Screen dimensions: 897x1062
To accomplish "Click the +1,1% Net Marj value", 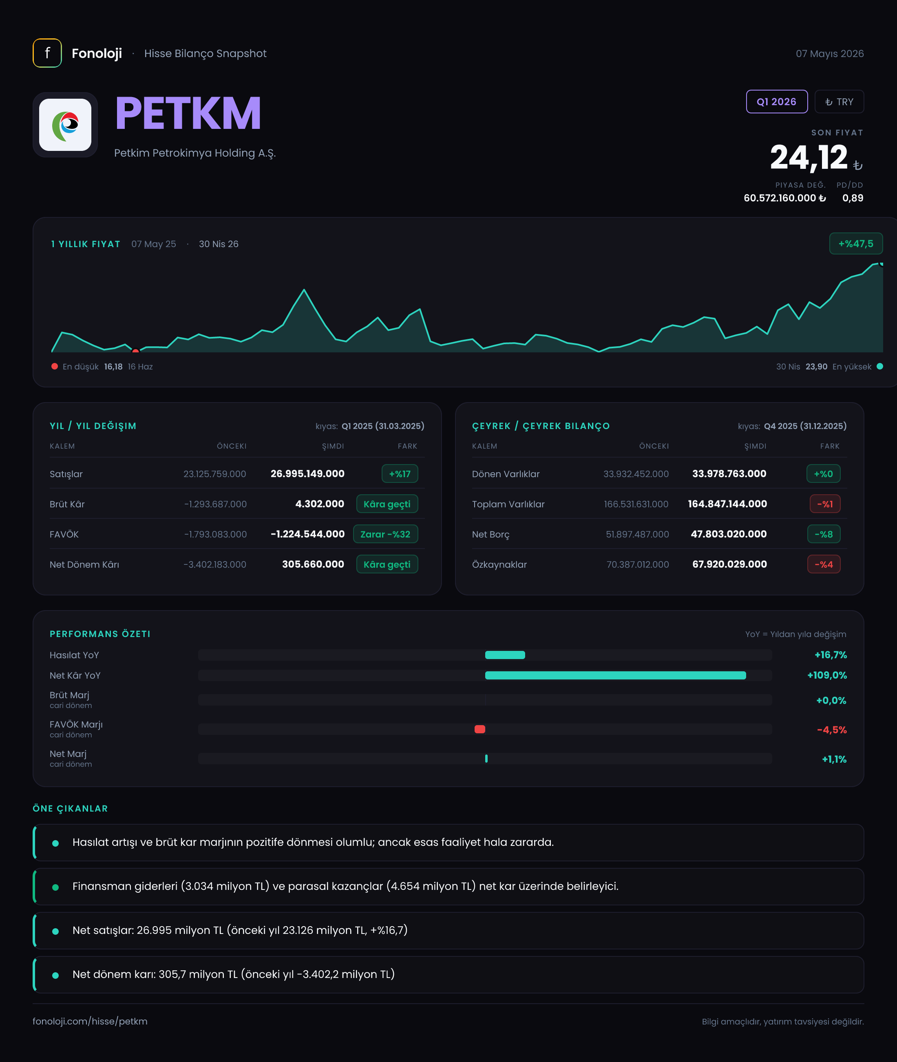I will click(x=834, y=759).
